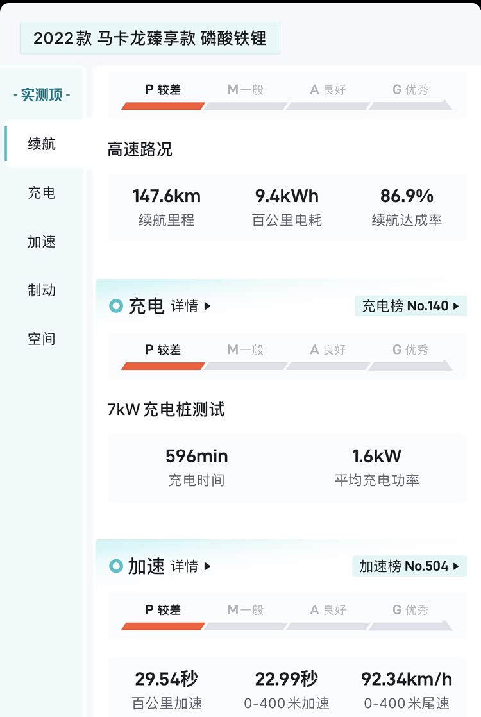Click orange P 较差 bar in 充电 rating

pyautogui.click(x=163, y=366)
